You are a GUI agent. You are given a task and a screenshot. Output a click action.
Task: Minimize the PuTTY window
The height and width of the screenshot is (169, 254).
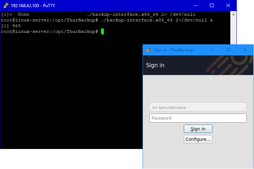coord(196,5)
